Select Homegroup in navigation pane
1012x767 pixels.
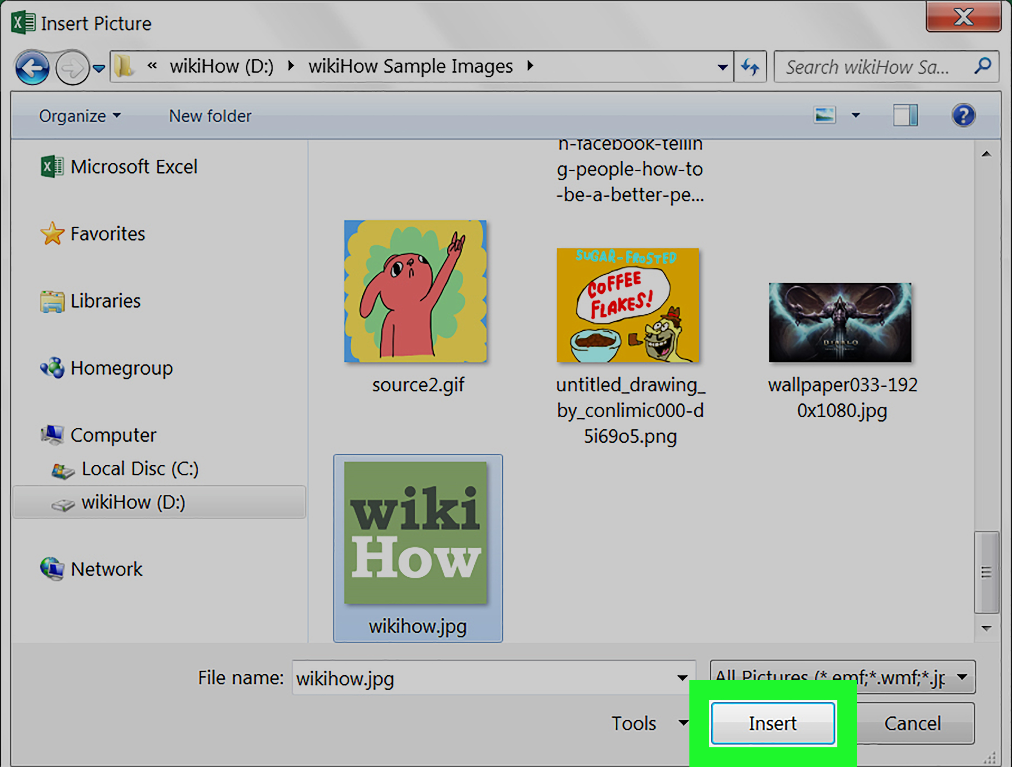[x=107, y=368]
